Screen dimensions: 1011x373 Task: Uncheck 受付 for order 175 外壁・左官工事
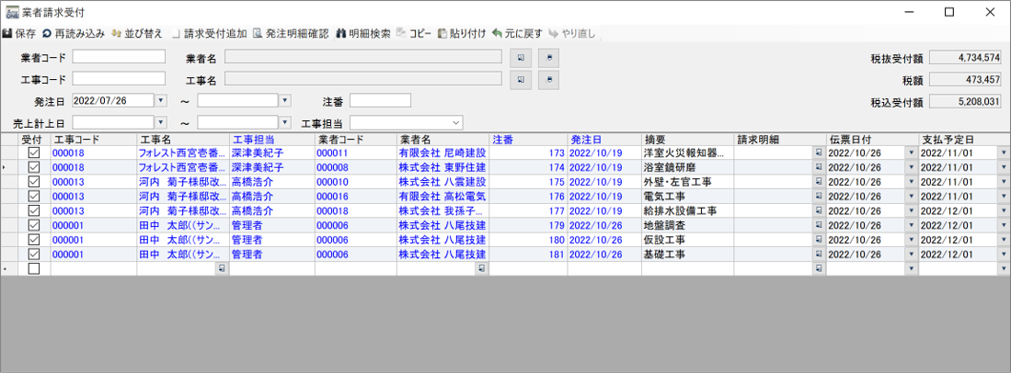tap(34, 182)
